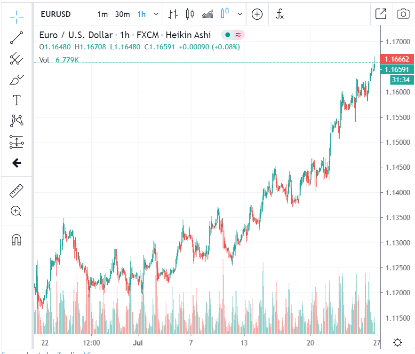415x354 pixels.
Task: Expand the chart style dropdown
Action: 240,14
